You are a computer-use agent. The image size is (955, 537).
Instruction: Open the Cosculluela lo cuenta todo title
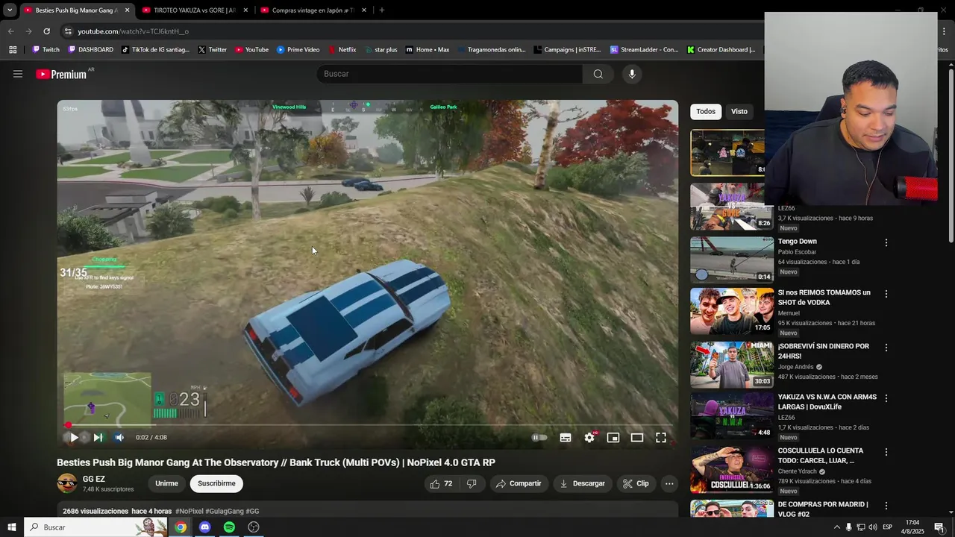click(x=821, y=456)
